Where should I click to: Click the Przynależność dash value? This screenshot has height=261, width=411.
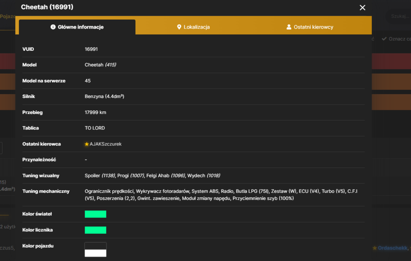pyautogui.click(x=86, y=160)
